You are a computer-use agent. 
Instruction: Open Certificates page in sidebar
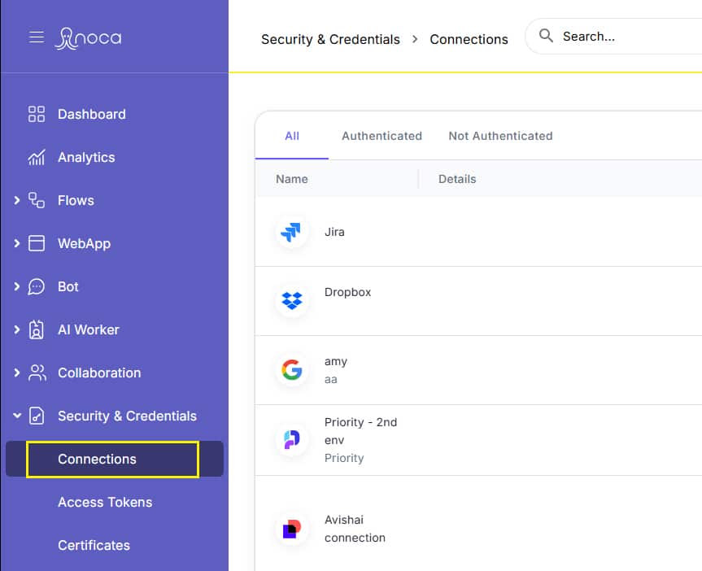point(94,545)
